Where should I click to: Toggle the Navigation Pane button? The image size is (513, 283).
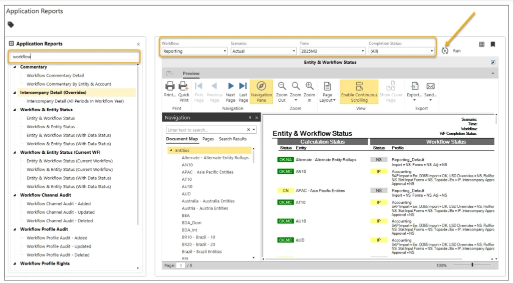pyautogui.click(x=261, y=91)
